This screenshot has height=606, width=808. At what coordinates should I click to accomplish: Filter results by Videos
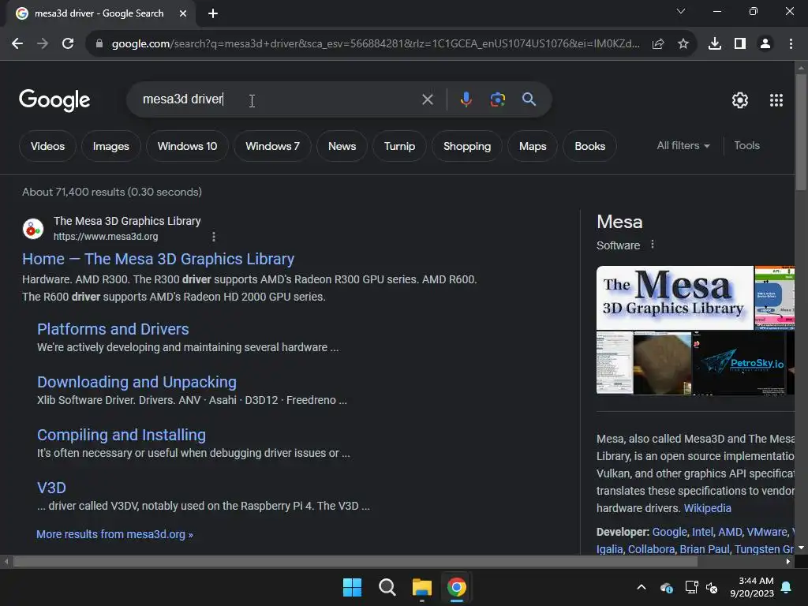pos(47,146)
